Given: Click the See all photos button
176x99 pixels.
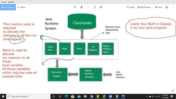Looking at the screenshot, I should 8,7.
